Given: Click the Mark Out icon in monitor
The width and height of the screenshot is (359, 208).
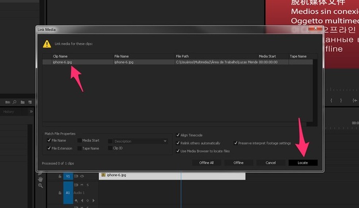Looking at the screenshot, I should point(341,100).
